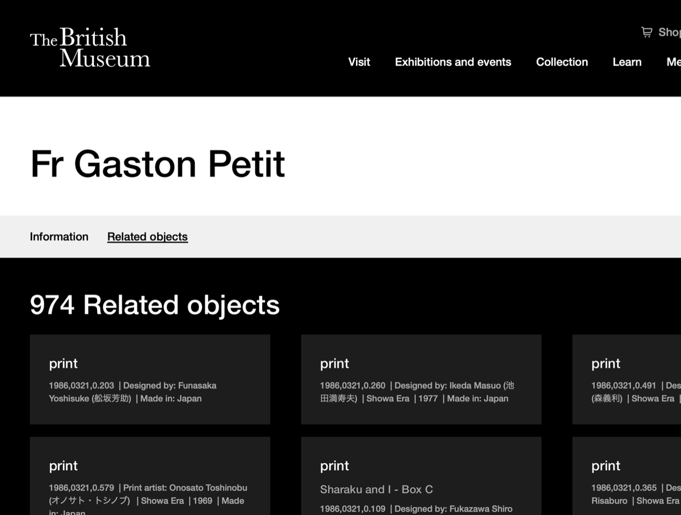This screenshot has width=681, height=515.
Task: Click the British Museum logo
Action: 90,47
